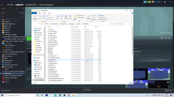Open Steam username account dropdown
This screenshot has height=97, width=174.
click(158, 2)
